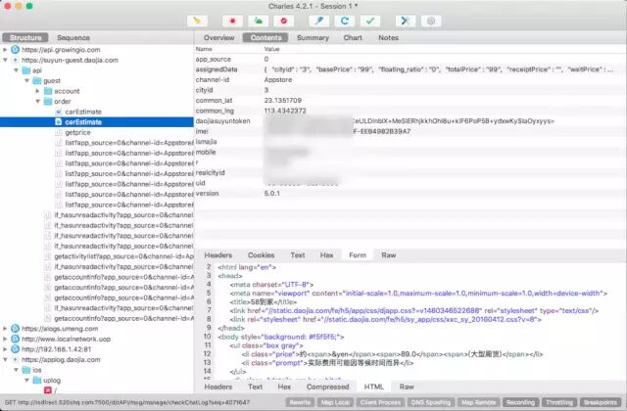Image resolution: width=627 pixels, height=411 pixels.
Task: Expand the alogs.umeng.com host node
Action: [x=5, y=329]
